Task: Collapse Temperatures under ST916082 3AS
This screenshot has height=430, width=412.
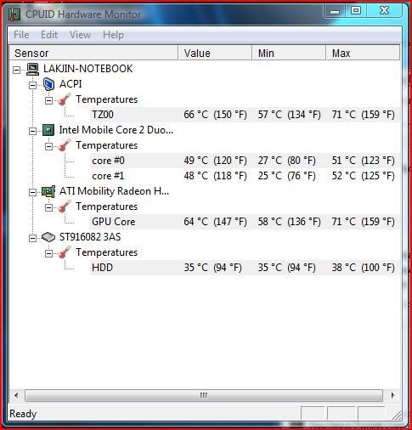Action: click(x=48, y=253)
